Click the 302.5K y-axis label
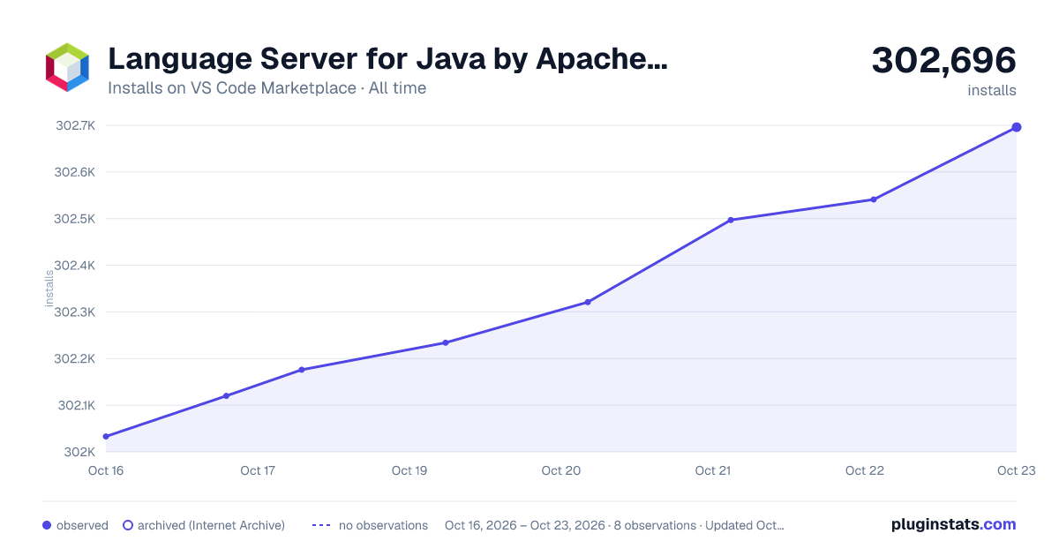 tap(75, 219)
